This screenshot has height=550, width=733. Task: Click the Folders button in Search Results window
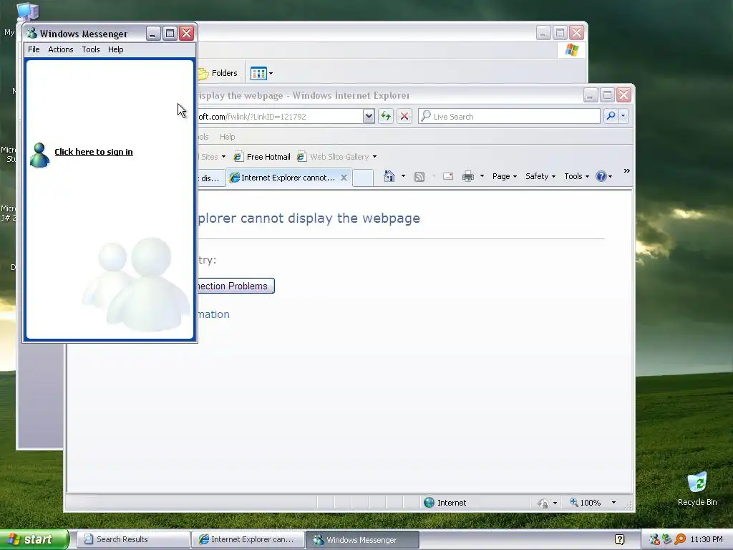pyautogui.click(x=218, y=74)
